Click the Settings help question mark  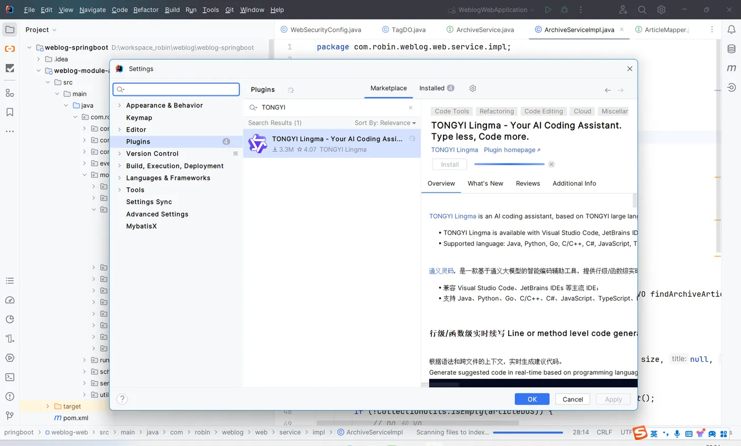click(122, 399)
